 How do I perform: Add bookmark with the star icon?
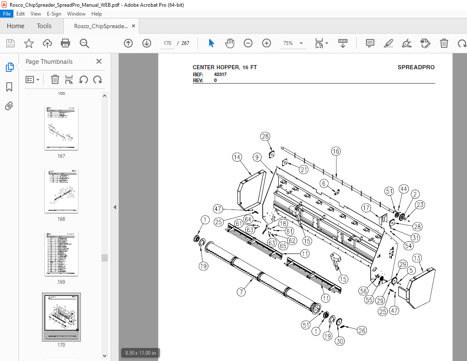point(29,43)
